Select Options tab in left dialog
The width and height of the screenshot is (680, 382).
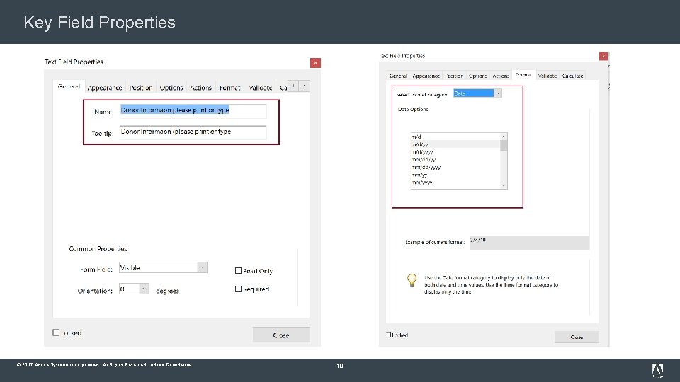click(x=171, y=88)
